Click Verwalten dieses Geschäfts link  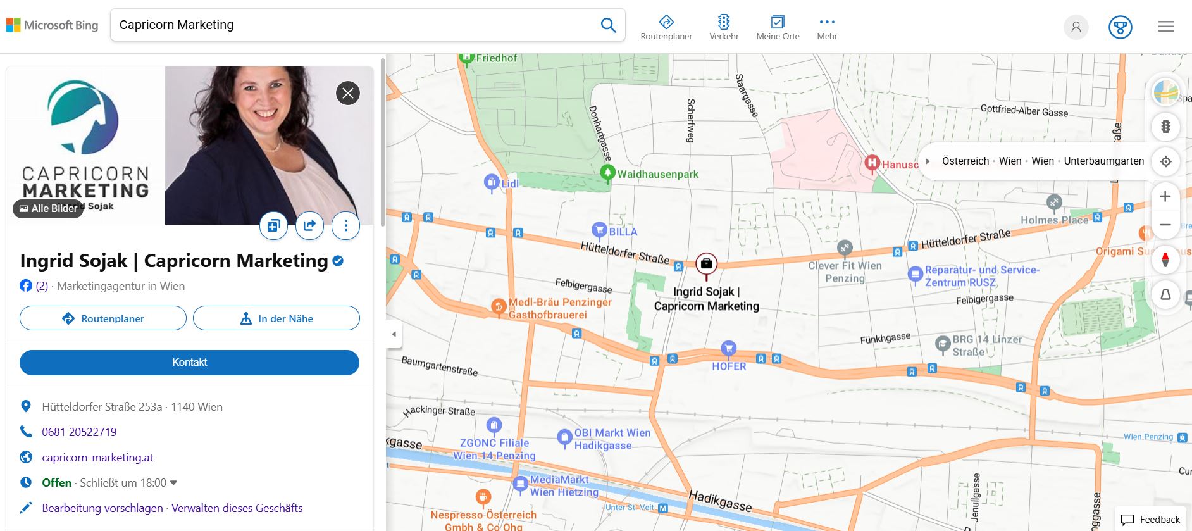pyautogui.click(x=237, y=508)
